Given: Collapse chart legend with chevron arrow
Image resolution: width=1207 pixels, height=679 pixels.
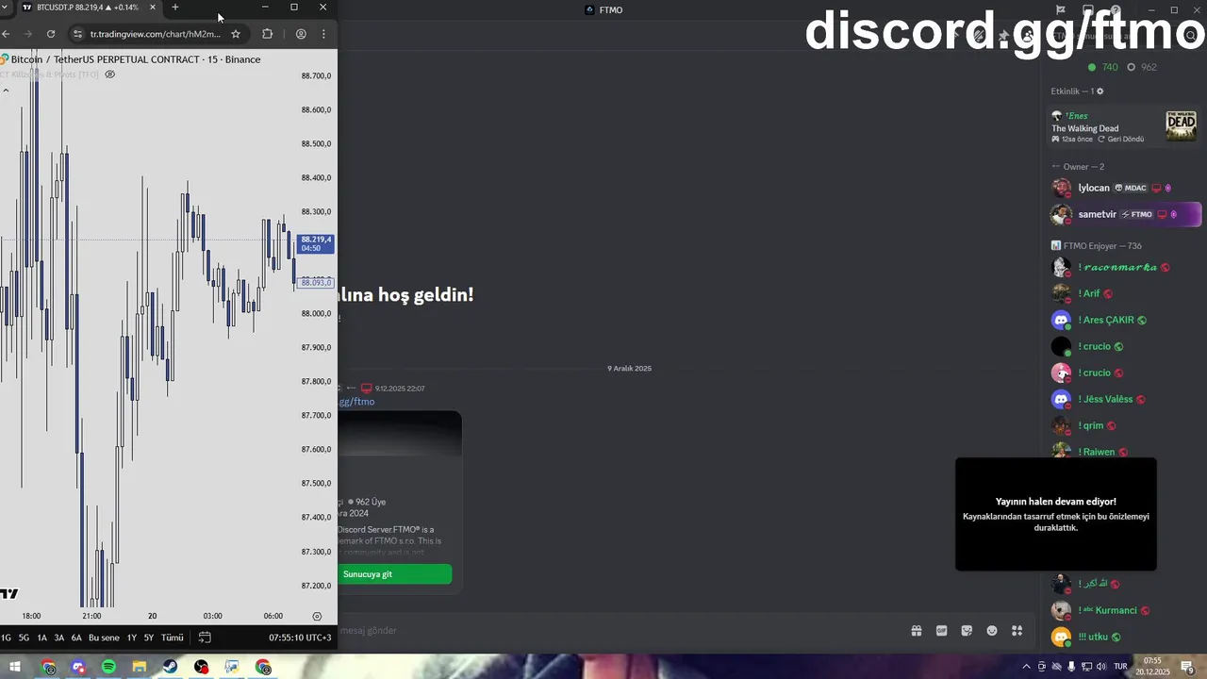Looking at the screenshot, I should [x=6, y=91].
